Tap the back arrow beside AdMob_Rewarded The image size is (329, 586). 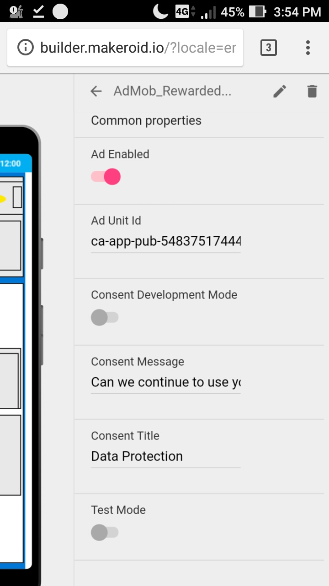tap(96, 91)
